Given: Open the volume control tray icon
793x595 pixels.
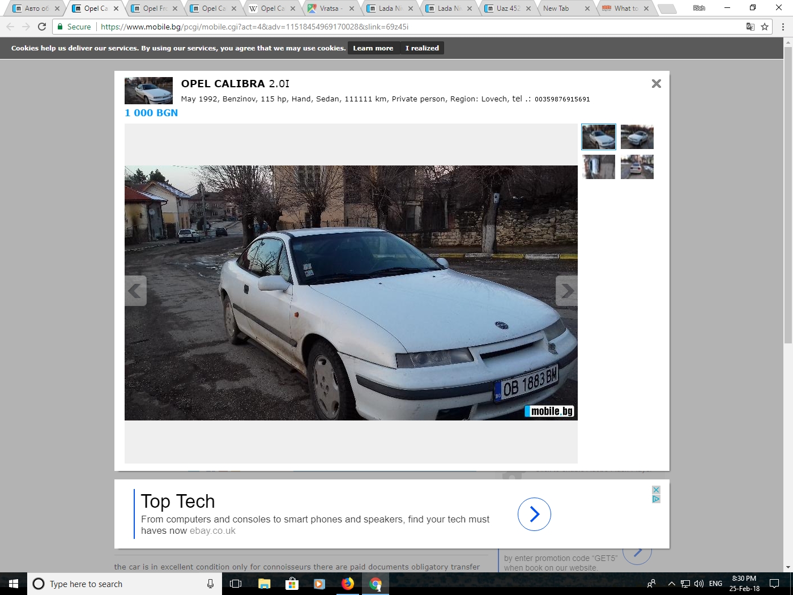Looking at the screenshot, I should pos(699,584).
